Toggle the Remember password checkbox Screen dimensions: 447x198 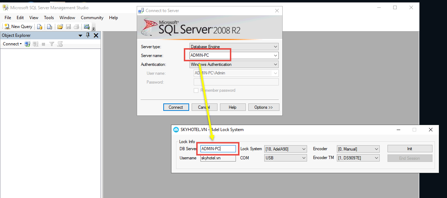[x=196, y=90]
